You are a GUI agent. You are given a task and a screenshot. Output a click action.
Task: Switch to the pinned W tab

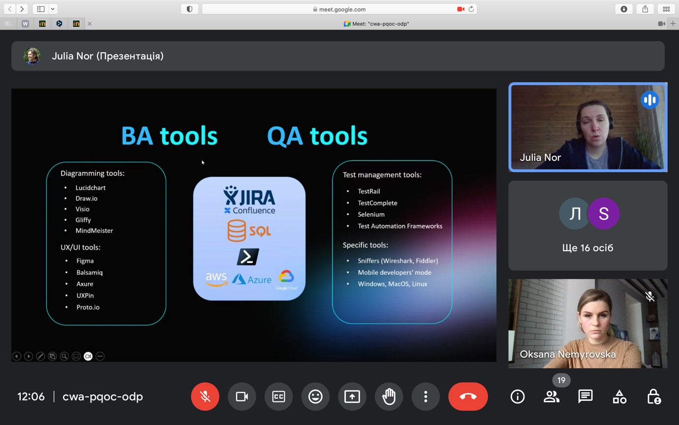point(26,24)
